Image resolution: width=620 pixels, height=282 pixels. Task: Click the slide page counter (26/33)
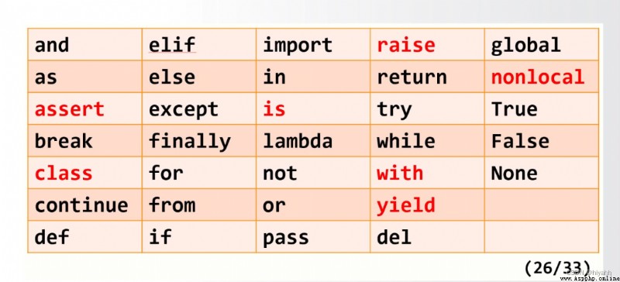pyautogui.click(x=557, y=268)
